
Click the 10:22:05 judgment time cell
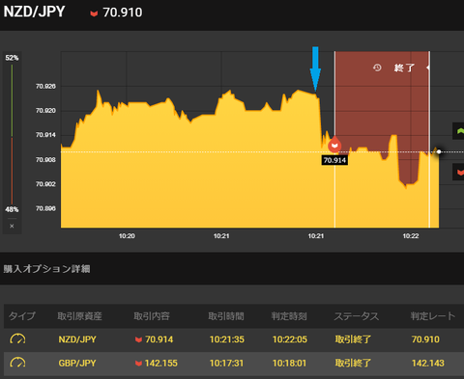(x=290, y=339)
